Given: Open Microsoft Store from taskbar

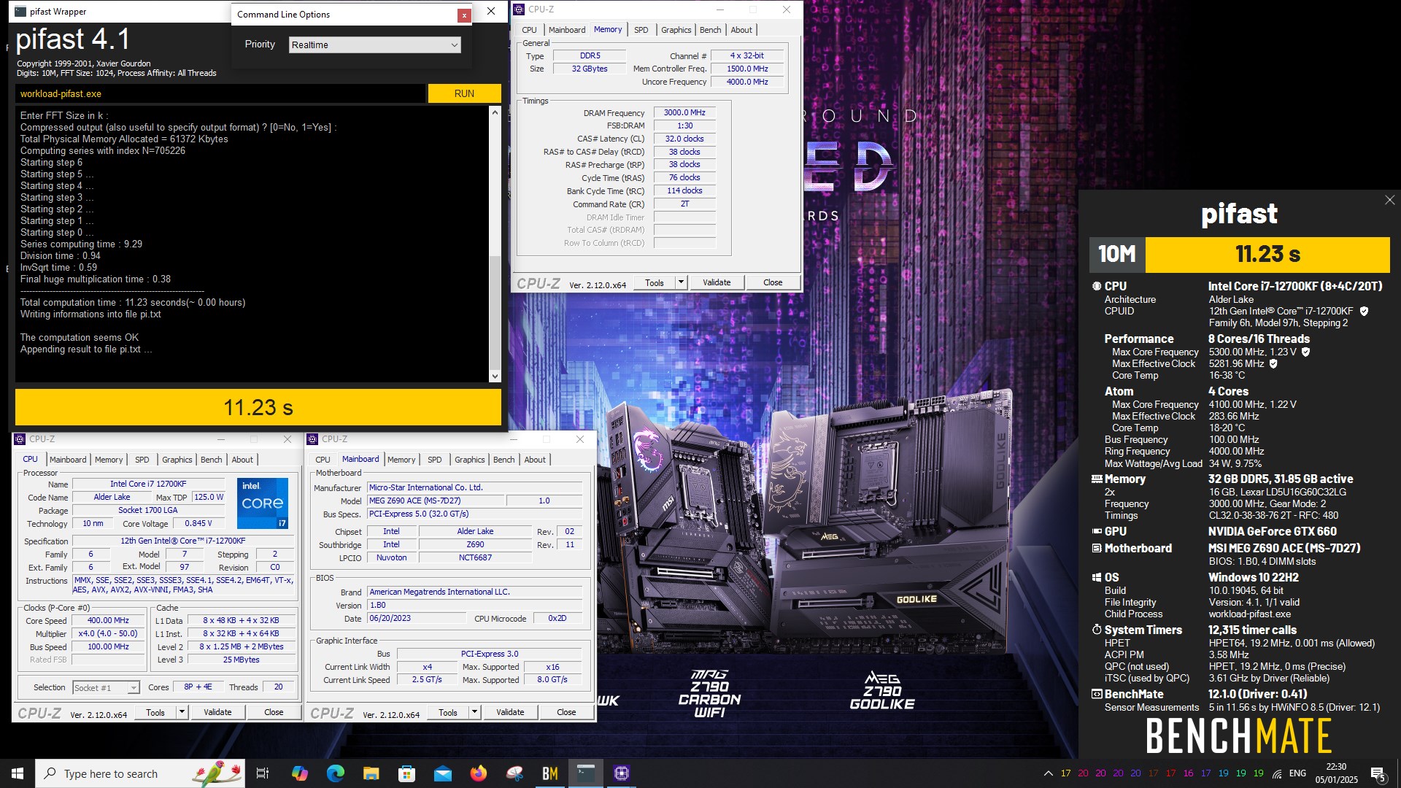Looking at the screenshot, I should [406, 773].
